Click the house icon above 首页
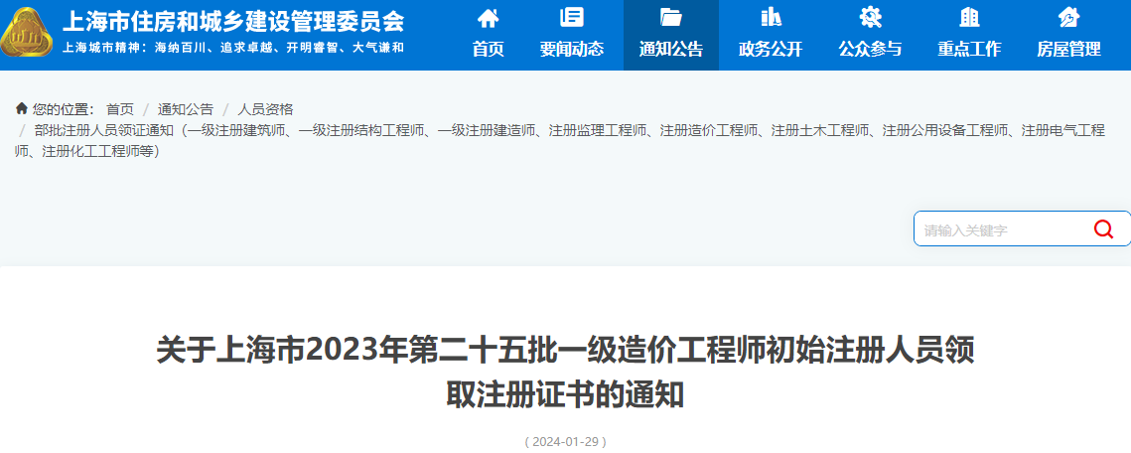This screenshot has height=453, width=1131. click(x=489, y=17)
